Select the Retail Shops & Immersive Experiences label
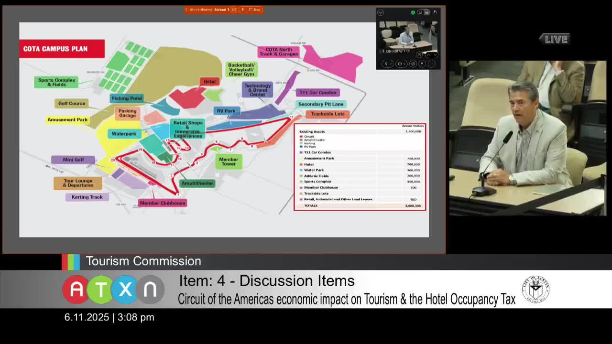Viewport: 612px width, 344px height. (x=188, y=129)
